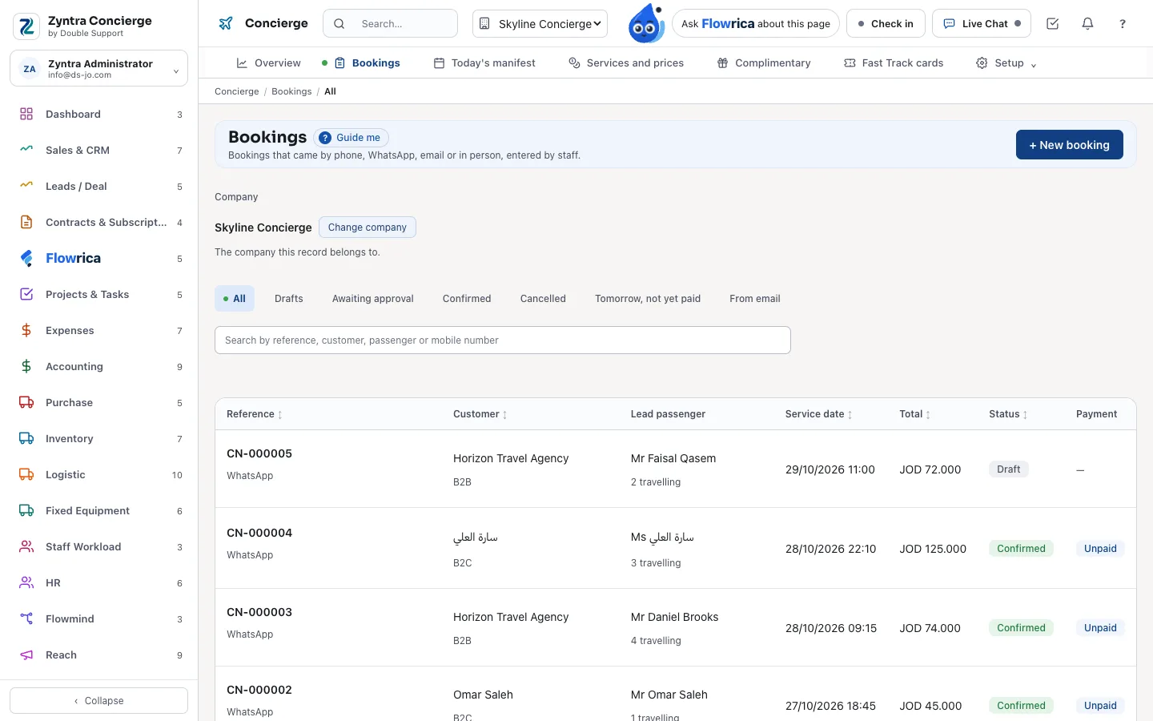
Task: Show Tomorrow, not yet paid bookings
Action: (648, 299)
